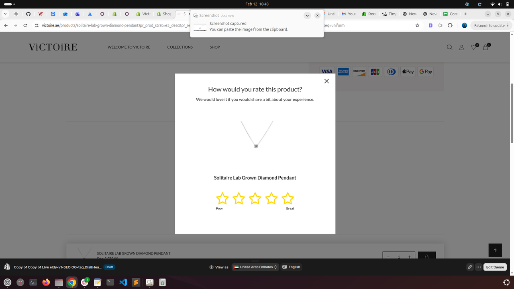Image resolution: width=514 pixels, height=289 pixels.
Task: Rate the product one star (Poor)
Action: coord(222,198)
